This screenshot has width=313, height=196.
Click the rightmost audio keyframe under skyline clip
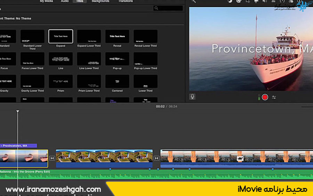click(273, 169)
